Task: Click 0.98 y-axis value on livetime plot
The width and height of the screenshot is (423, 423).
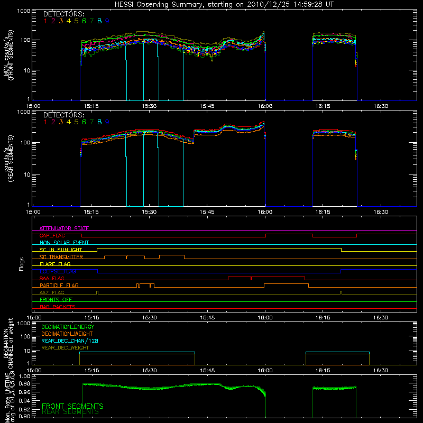Action: tap(24, 384)
